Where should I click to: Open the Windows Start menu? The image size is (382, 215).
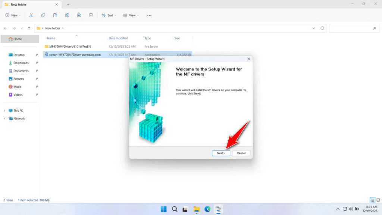[x=163, y=209]
